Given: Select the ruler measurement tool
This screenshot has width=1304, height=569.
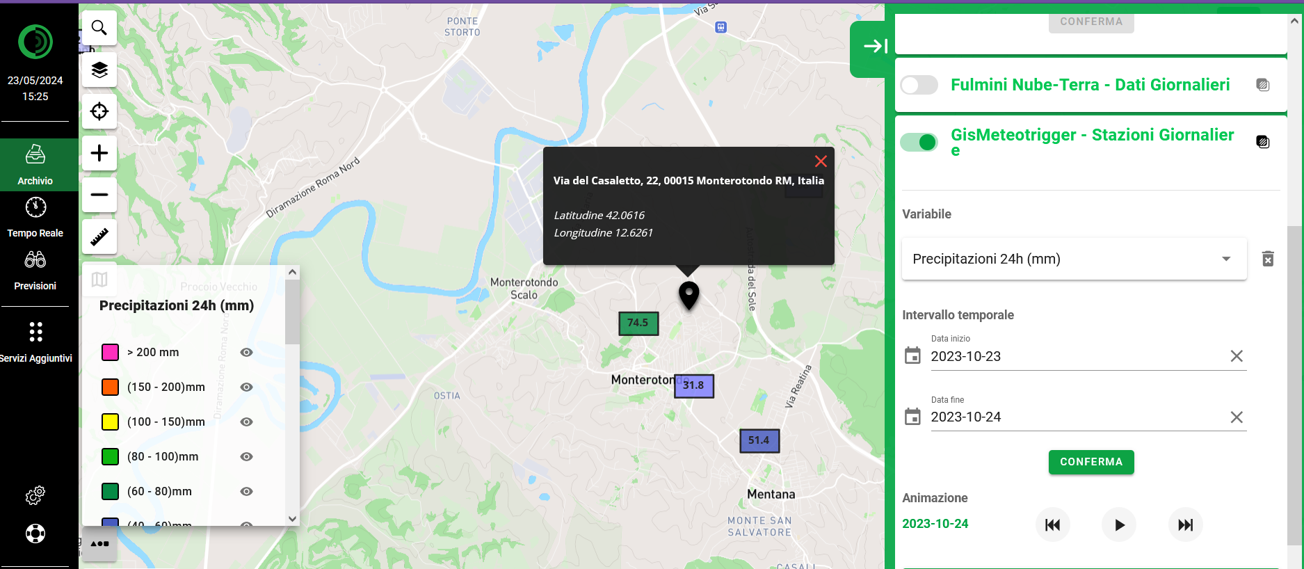Looking at the screenshot, I should (99, 237).
